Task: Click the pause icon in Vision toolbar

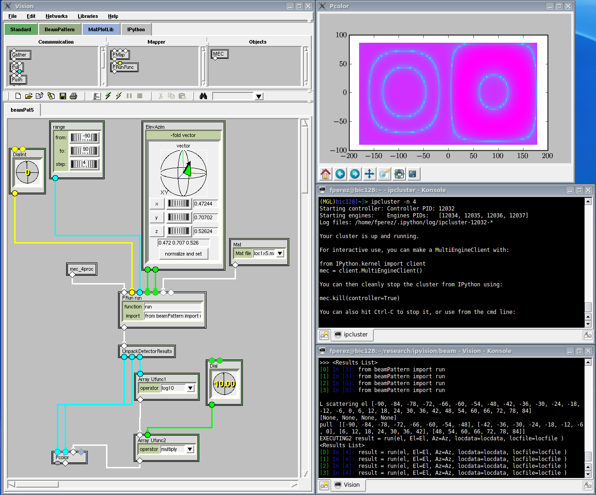Action: [129, 96]
